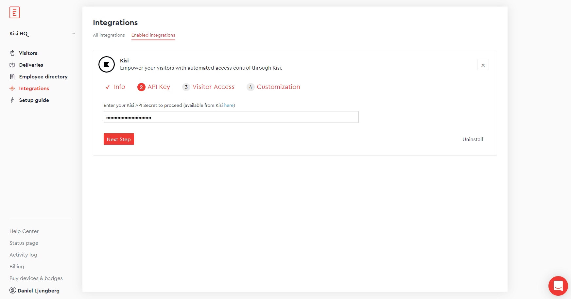This screenshot has height=299, width=571.
Task: Select Integrations in sidebar
Action: [x=34, y=88]
